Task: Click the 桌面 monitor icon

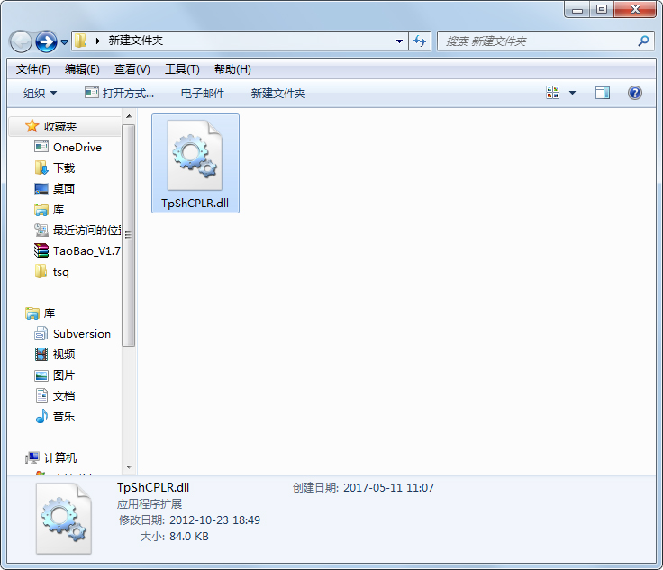Action: pos(41,188)
